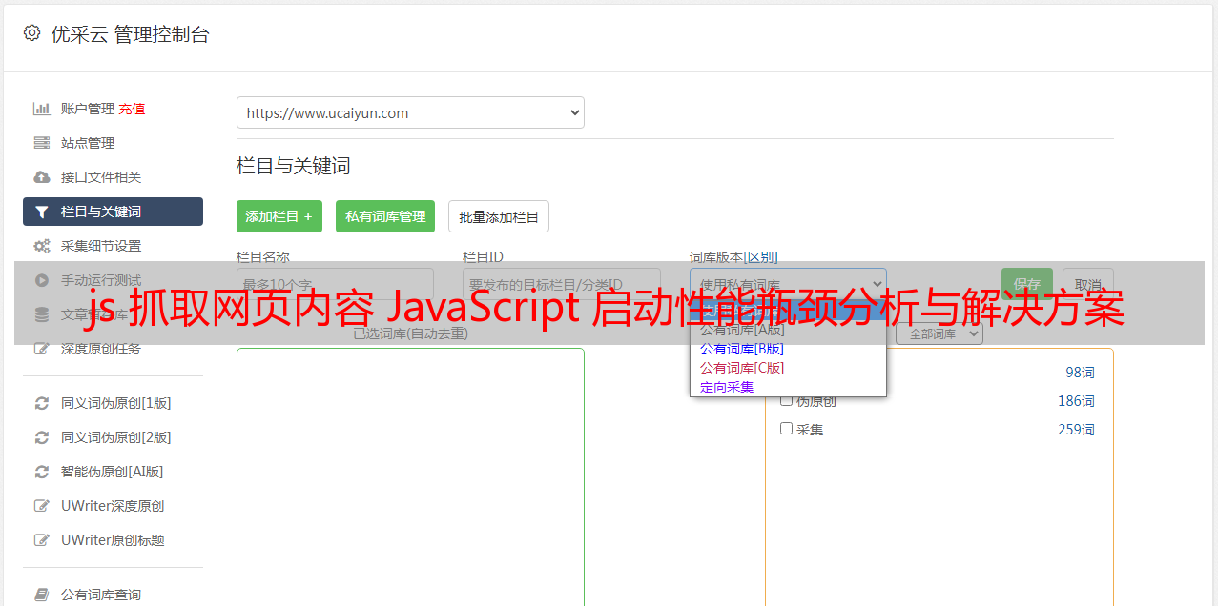This screenshot has width=1218, height=606.
Task: Click the gear icon in the console header
Action: (x=32, y=33)
